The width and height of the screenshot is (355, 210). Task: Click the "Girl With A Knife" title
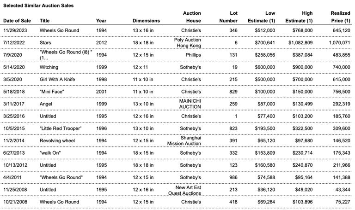(58, 79)
